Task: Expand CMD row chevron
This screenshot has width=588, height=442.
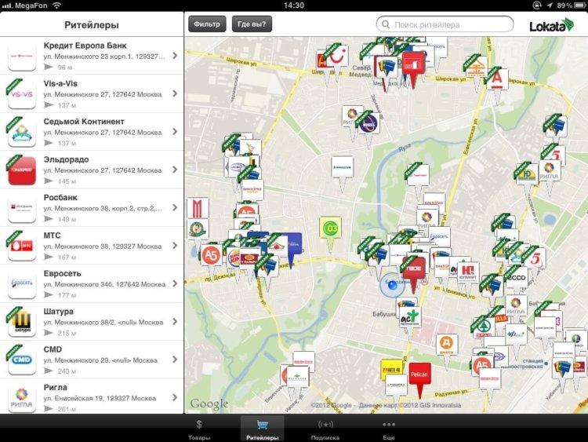Action: [x=175, y=360]
